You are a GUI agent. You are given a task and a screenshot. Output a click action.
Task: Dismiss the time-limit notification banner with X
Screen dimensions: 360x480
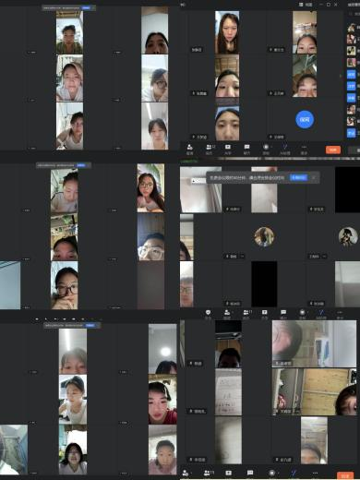click(x=314, y=177)
